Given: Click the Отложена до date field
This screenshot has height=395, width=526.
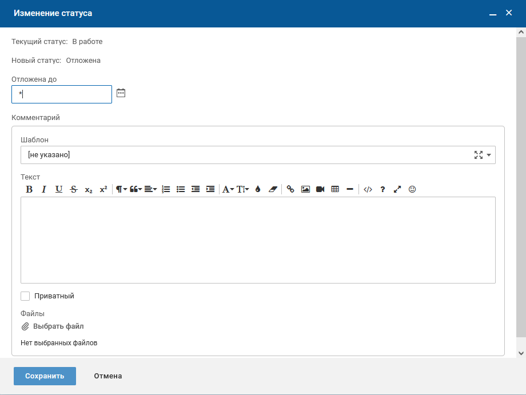Looking at the screenshot, I should point(62,94).
